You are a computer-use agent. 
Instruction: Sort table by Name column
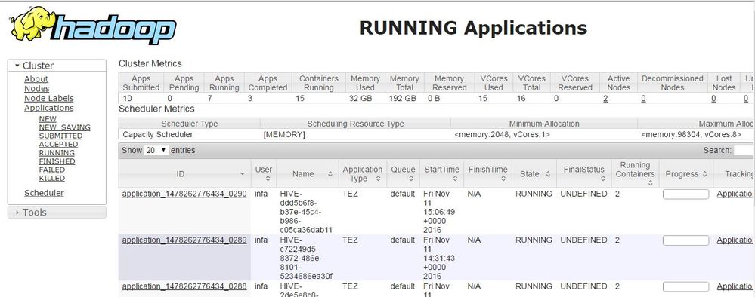click(x=307, y=174)
